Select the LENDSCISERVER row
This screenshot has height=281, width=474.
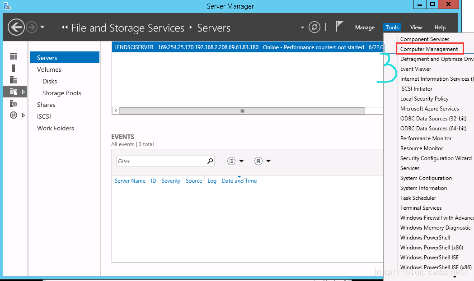(x=248, y=47)
